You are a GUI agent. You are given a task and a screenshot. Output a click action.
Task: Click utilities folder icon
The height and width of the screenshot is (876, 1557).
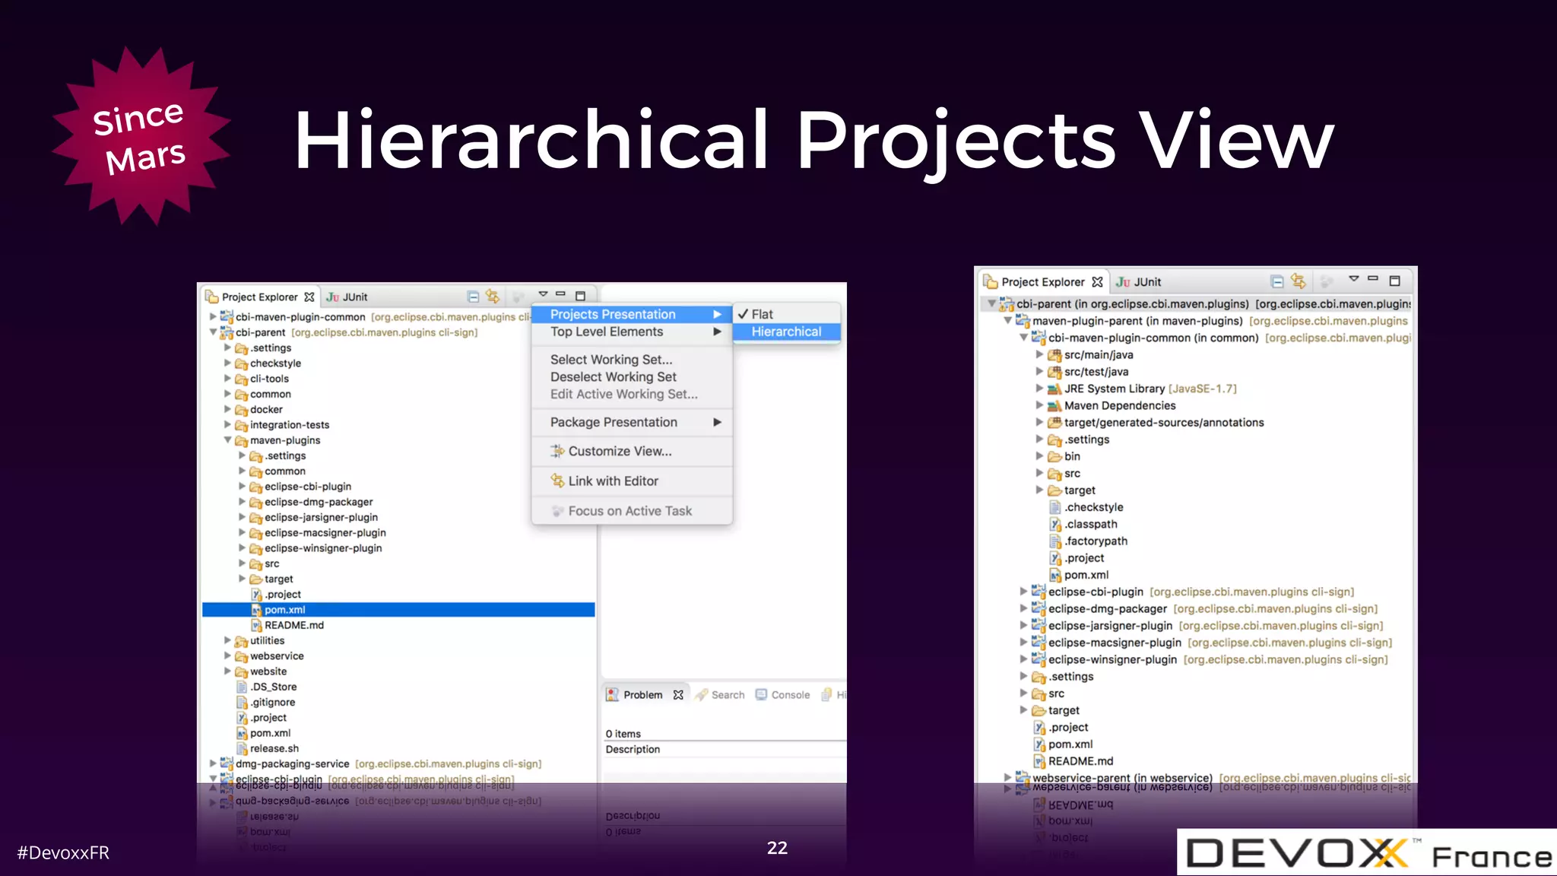[x=242, y=641]
